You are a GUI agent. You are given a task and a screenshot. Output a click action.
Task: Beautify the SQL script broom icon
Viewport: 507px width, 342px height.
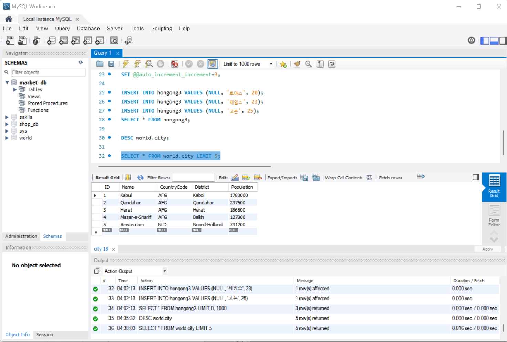[297, 64]
